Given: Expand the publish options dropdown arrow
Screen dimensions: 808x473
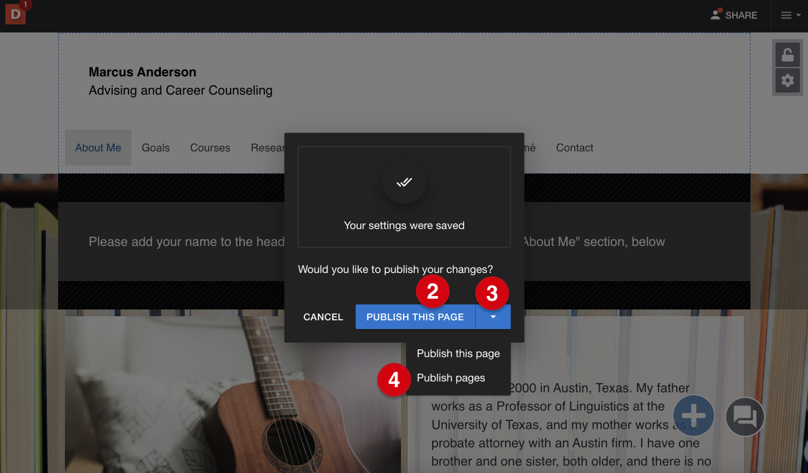Looking at the screenshot, I should [493, 317].
